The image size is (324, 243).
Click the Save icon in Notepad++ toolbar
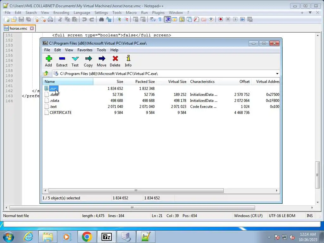pyautogui.click(x=21, y=19)
